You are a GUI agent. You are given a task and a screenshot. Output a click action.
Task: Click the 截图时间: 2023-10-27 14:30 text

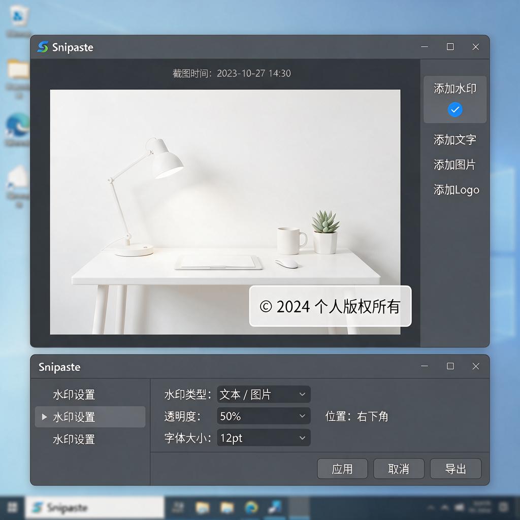[x=232, y=73]
